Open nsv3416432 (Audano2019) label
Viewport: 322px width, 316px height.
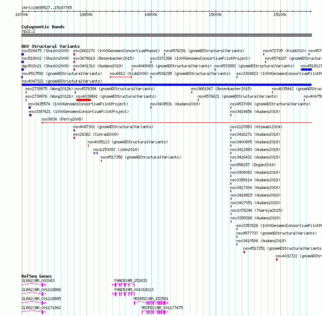[255, 157]
